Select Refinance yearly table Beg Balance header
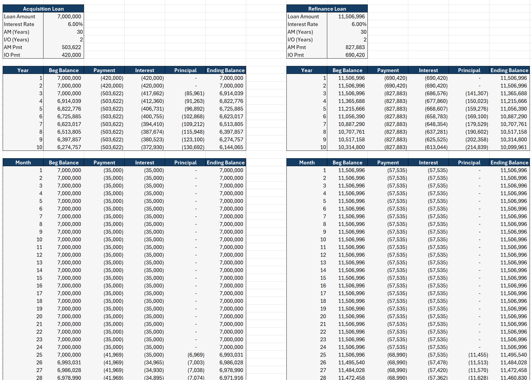The width and height of the screenshot is (532, 380). pos(347,70)
